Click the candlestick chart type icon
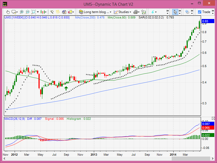 tap(43, 12)
